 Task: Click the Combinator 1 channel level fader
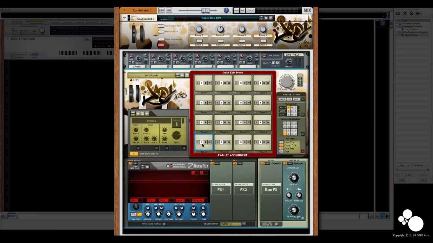[205, 10]
